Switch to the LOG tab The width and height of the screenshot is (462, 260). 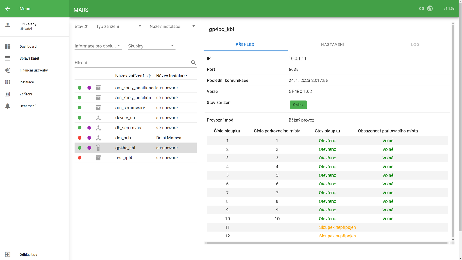point(415,44)
